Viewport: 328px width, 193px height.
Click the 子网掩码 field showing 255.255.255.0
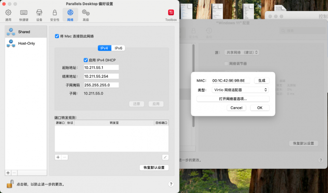[101, 85]
